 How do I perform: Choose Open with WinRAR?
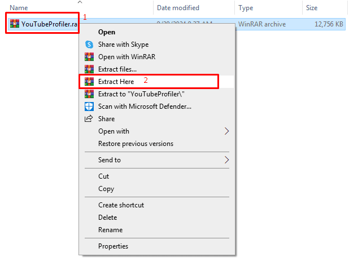[x=156, y=57]
